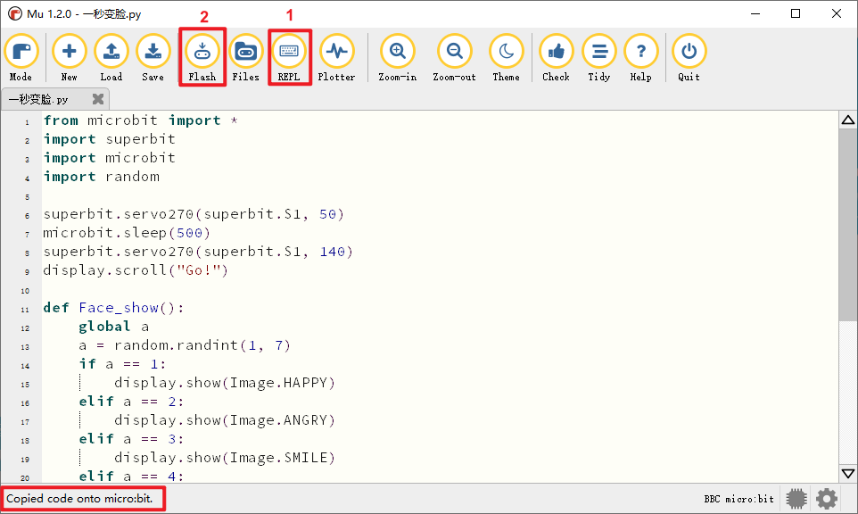Open the micro:bit Files browser
The image size is (858, 514).
(245, 57)
